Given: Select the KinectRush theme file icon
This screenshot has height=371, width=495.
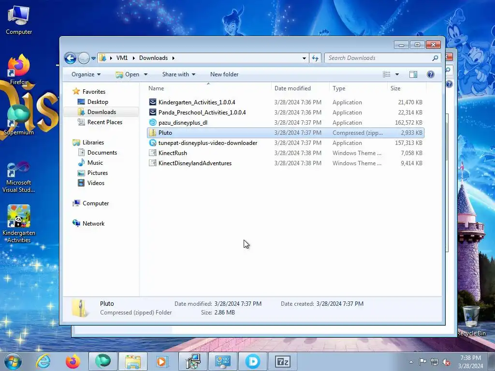Looking at the screenshot, I should coord(152,153).
